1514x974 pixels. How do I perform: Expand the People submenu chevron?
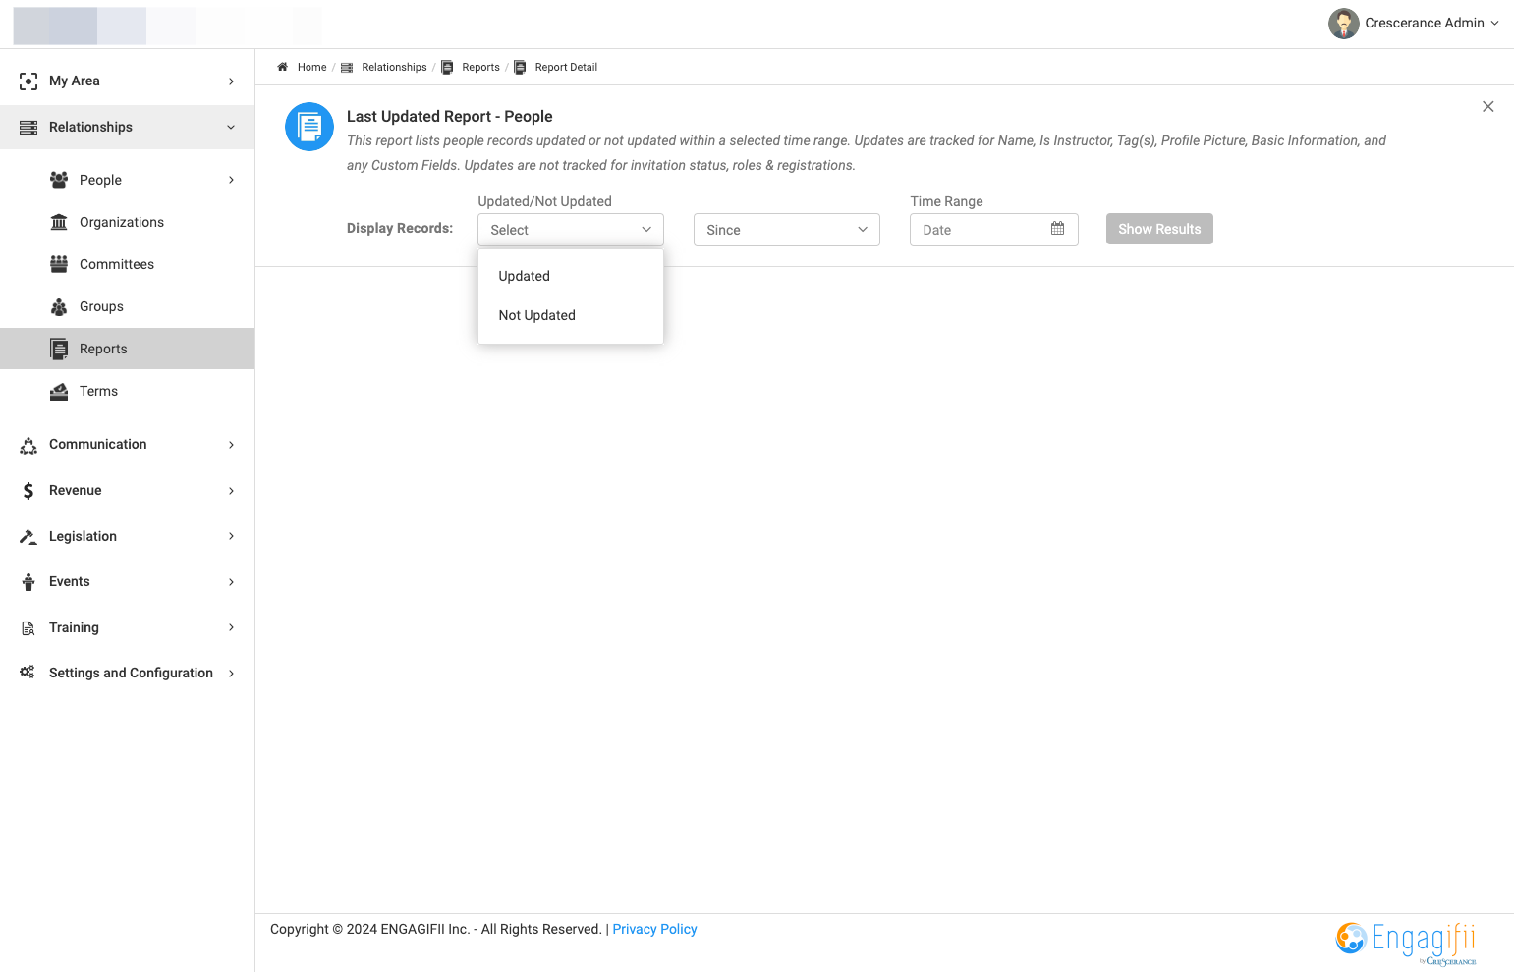231,180
